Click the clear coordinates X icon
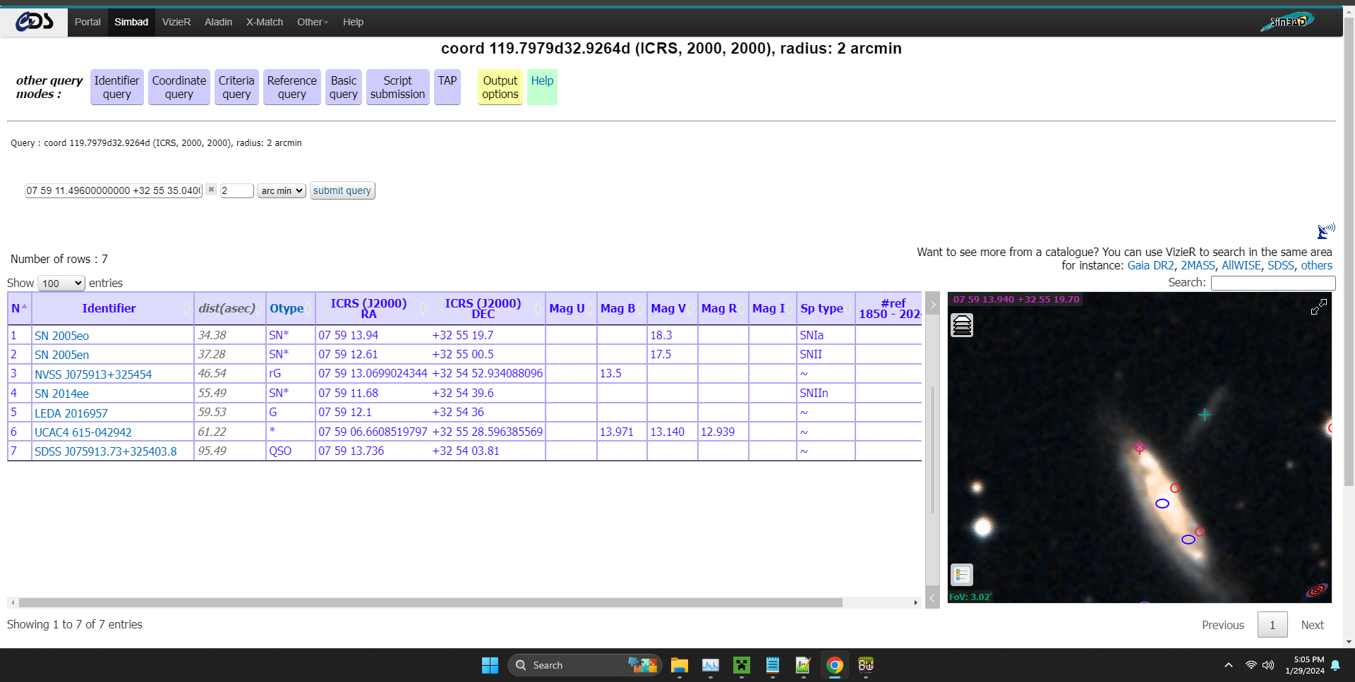1355x682 pixels. pos(211,190)
